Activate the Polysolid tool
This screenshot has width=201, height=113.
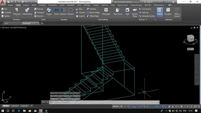tap(17, 11)
